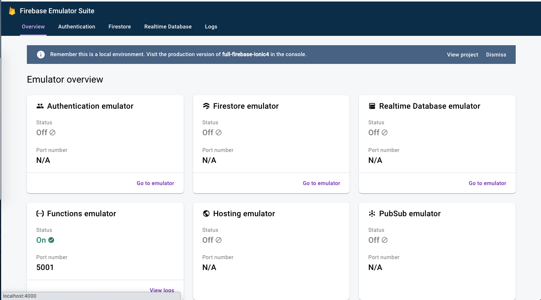Click the green On checkmark in Functions card
This screenshot has height=300, width=541.
click(51, 240)
